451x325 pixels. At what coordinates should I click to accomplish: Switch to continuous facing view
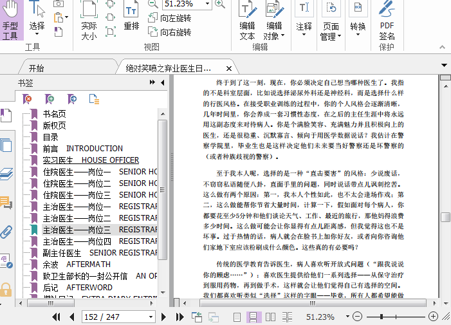288,317
